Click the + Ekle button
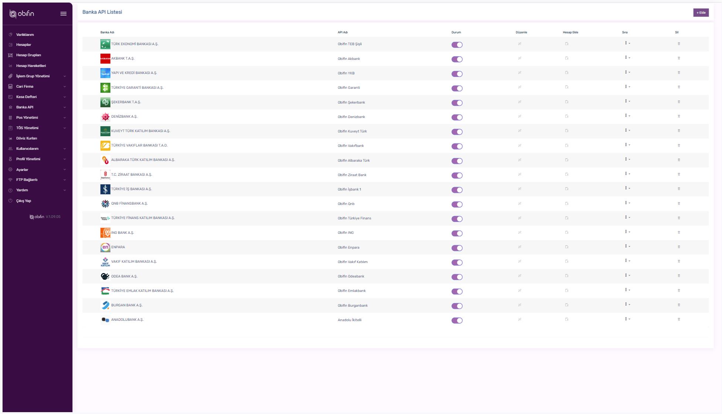 (701, 13)
